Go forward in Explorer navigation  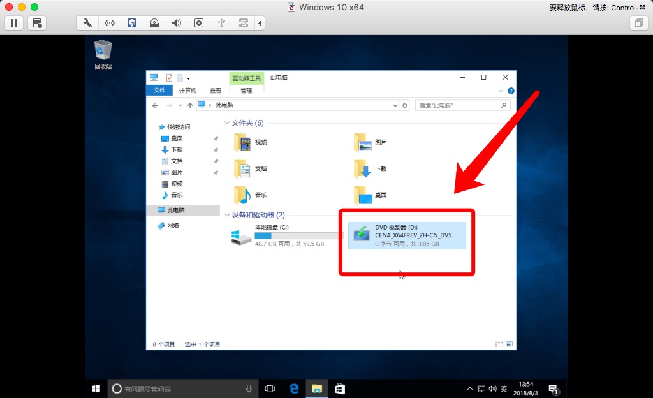pos(169,105)
